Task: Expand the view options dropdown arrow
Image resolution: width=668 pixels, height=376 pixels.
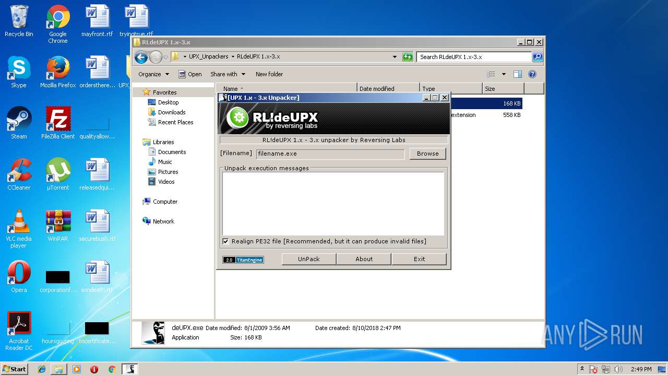Action: coord(504,74)
